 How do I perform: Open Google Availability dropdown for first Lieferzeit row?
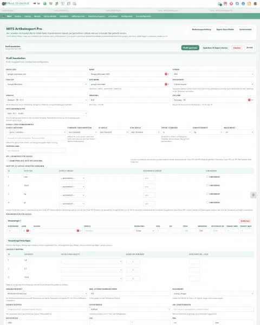pyautogui.click(x=92, y=262)
